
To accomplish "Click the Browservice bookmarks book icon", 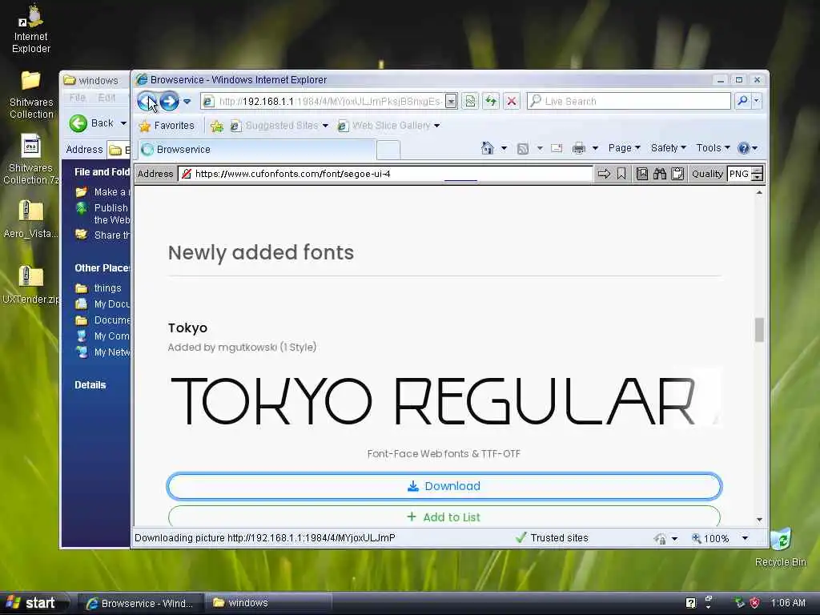I will 642,174.
